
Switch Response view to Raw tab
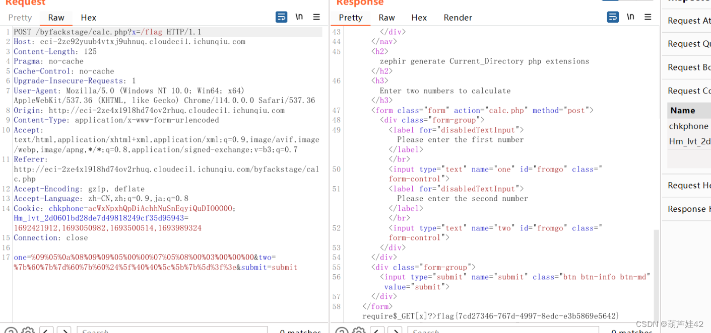386,18
